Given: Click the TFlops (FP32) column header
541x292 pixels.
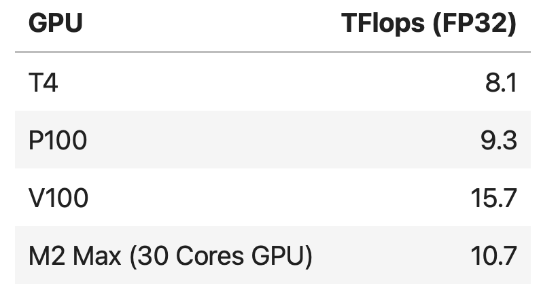Looking at the screenshot, I should [x=428, y=24].
